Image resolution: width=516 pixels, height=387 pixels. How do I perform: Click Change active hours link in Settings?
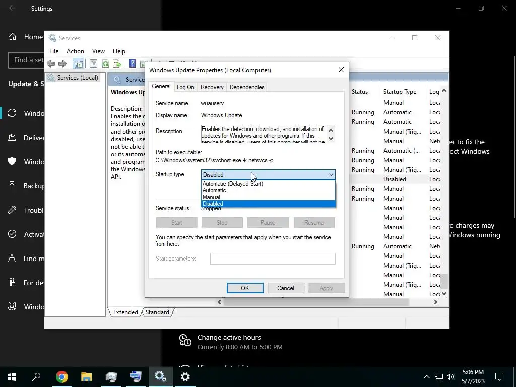(229, 337)
